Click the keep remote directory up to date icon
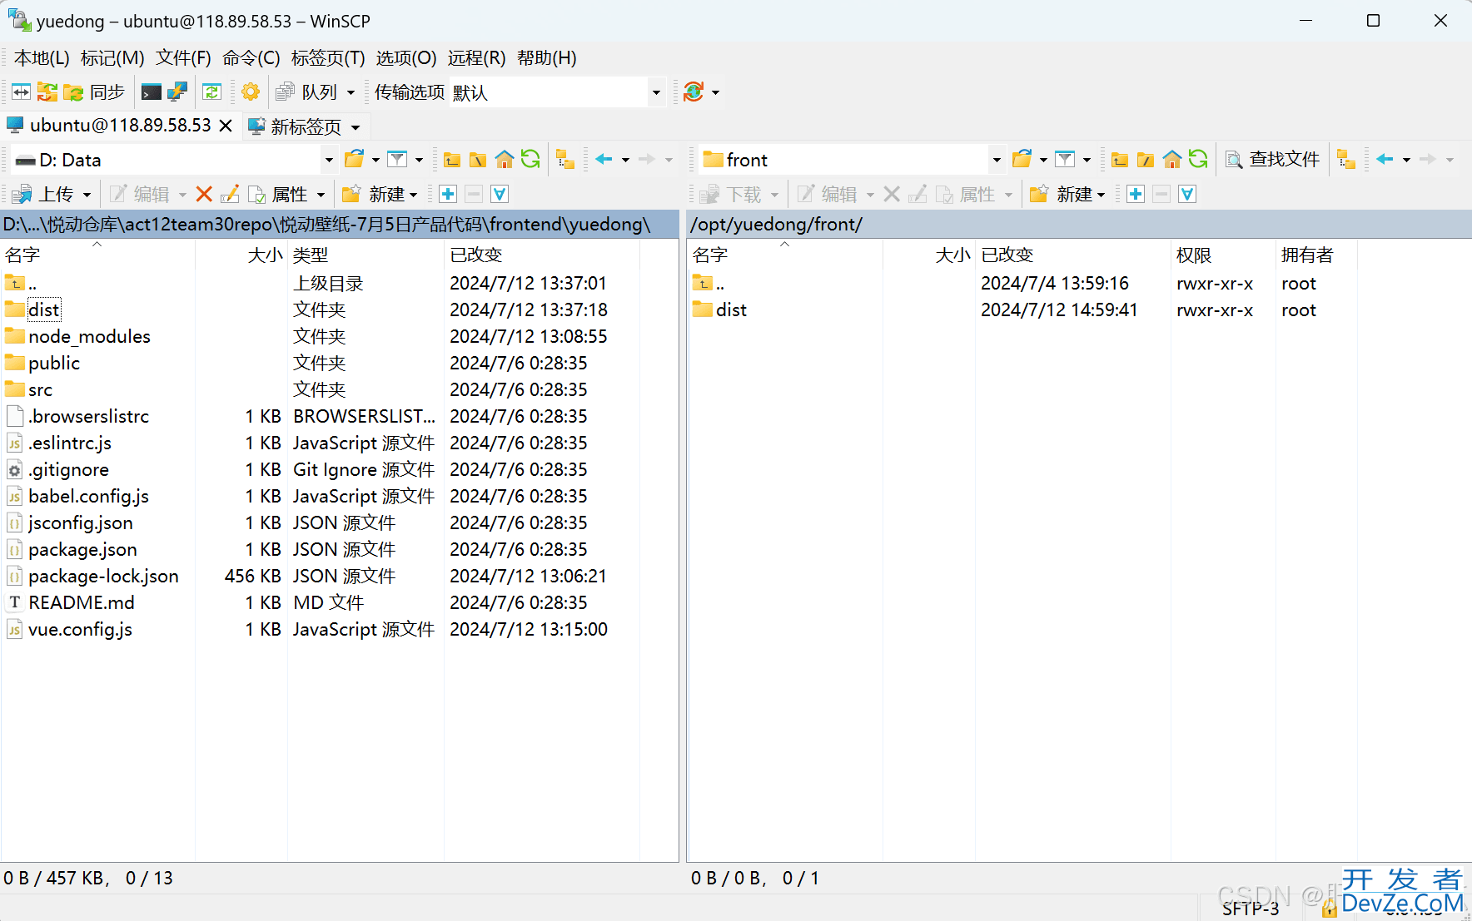This screenshot has width=1472, height=921. coord(212,92)
